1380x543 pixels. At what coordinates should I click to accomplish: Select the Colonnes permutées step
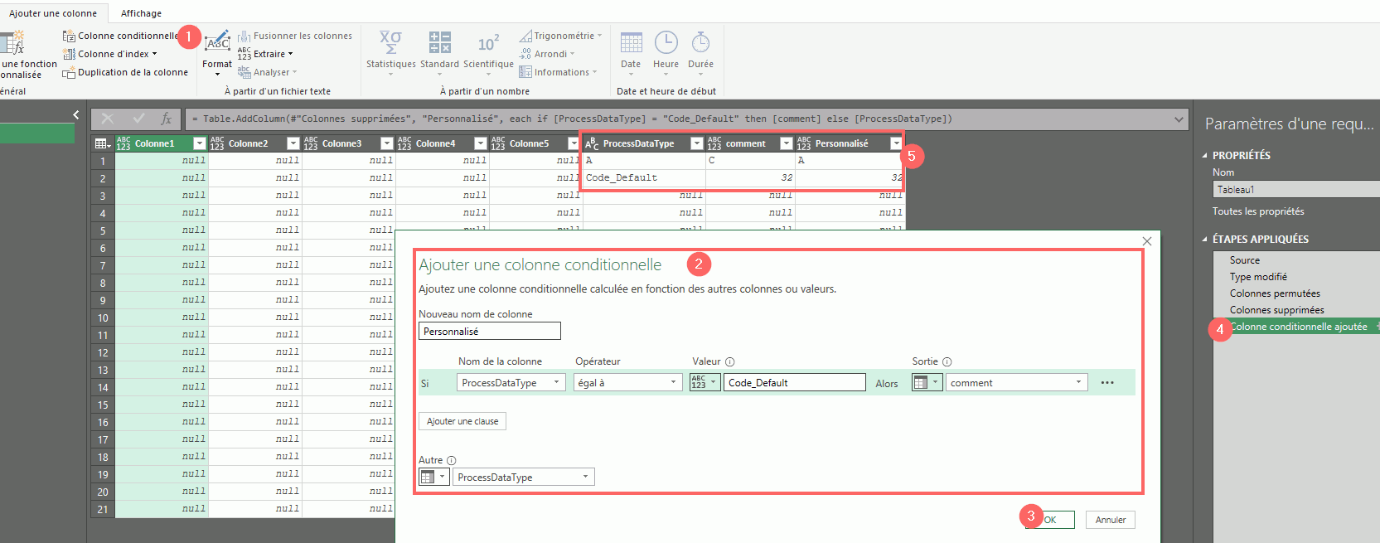coord(1275,293)
